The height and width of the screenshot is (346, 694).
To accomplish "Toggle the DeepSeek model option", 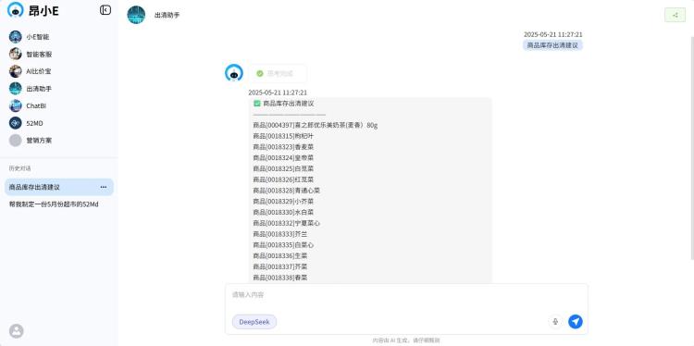I will pos(254,322).
